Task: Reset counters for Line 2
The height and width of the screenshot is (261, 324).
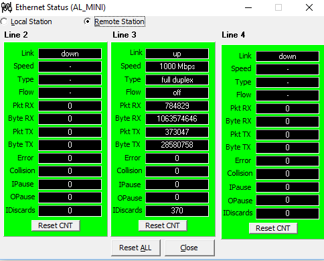Action: click(x=56, y=225)
